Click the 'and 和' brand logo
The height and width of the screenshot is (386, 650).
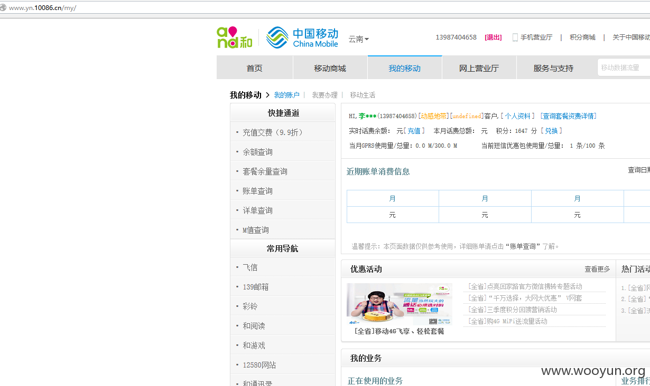pyautogui.click(x=235, y=37)
